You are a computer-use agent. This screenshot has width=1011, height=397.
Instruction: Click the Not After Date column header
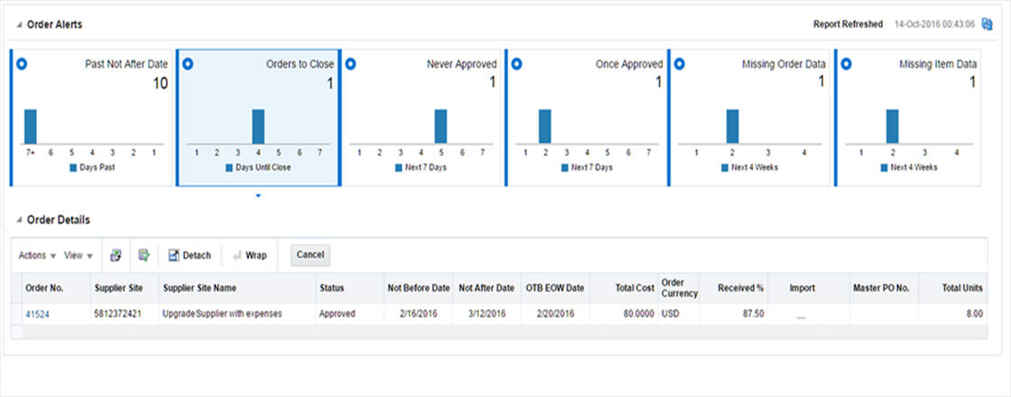(x=487, y=288)
